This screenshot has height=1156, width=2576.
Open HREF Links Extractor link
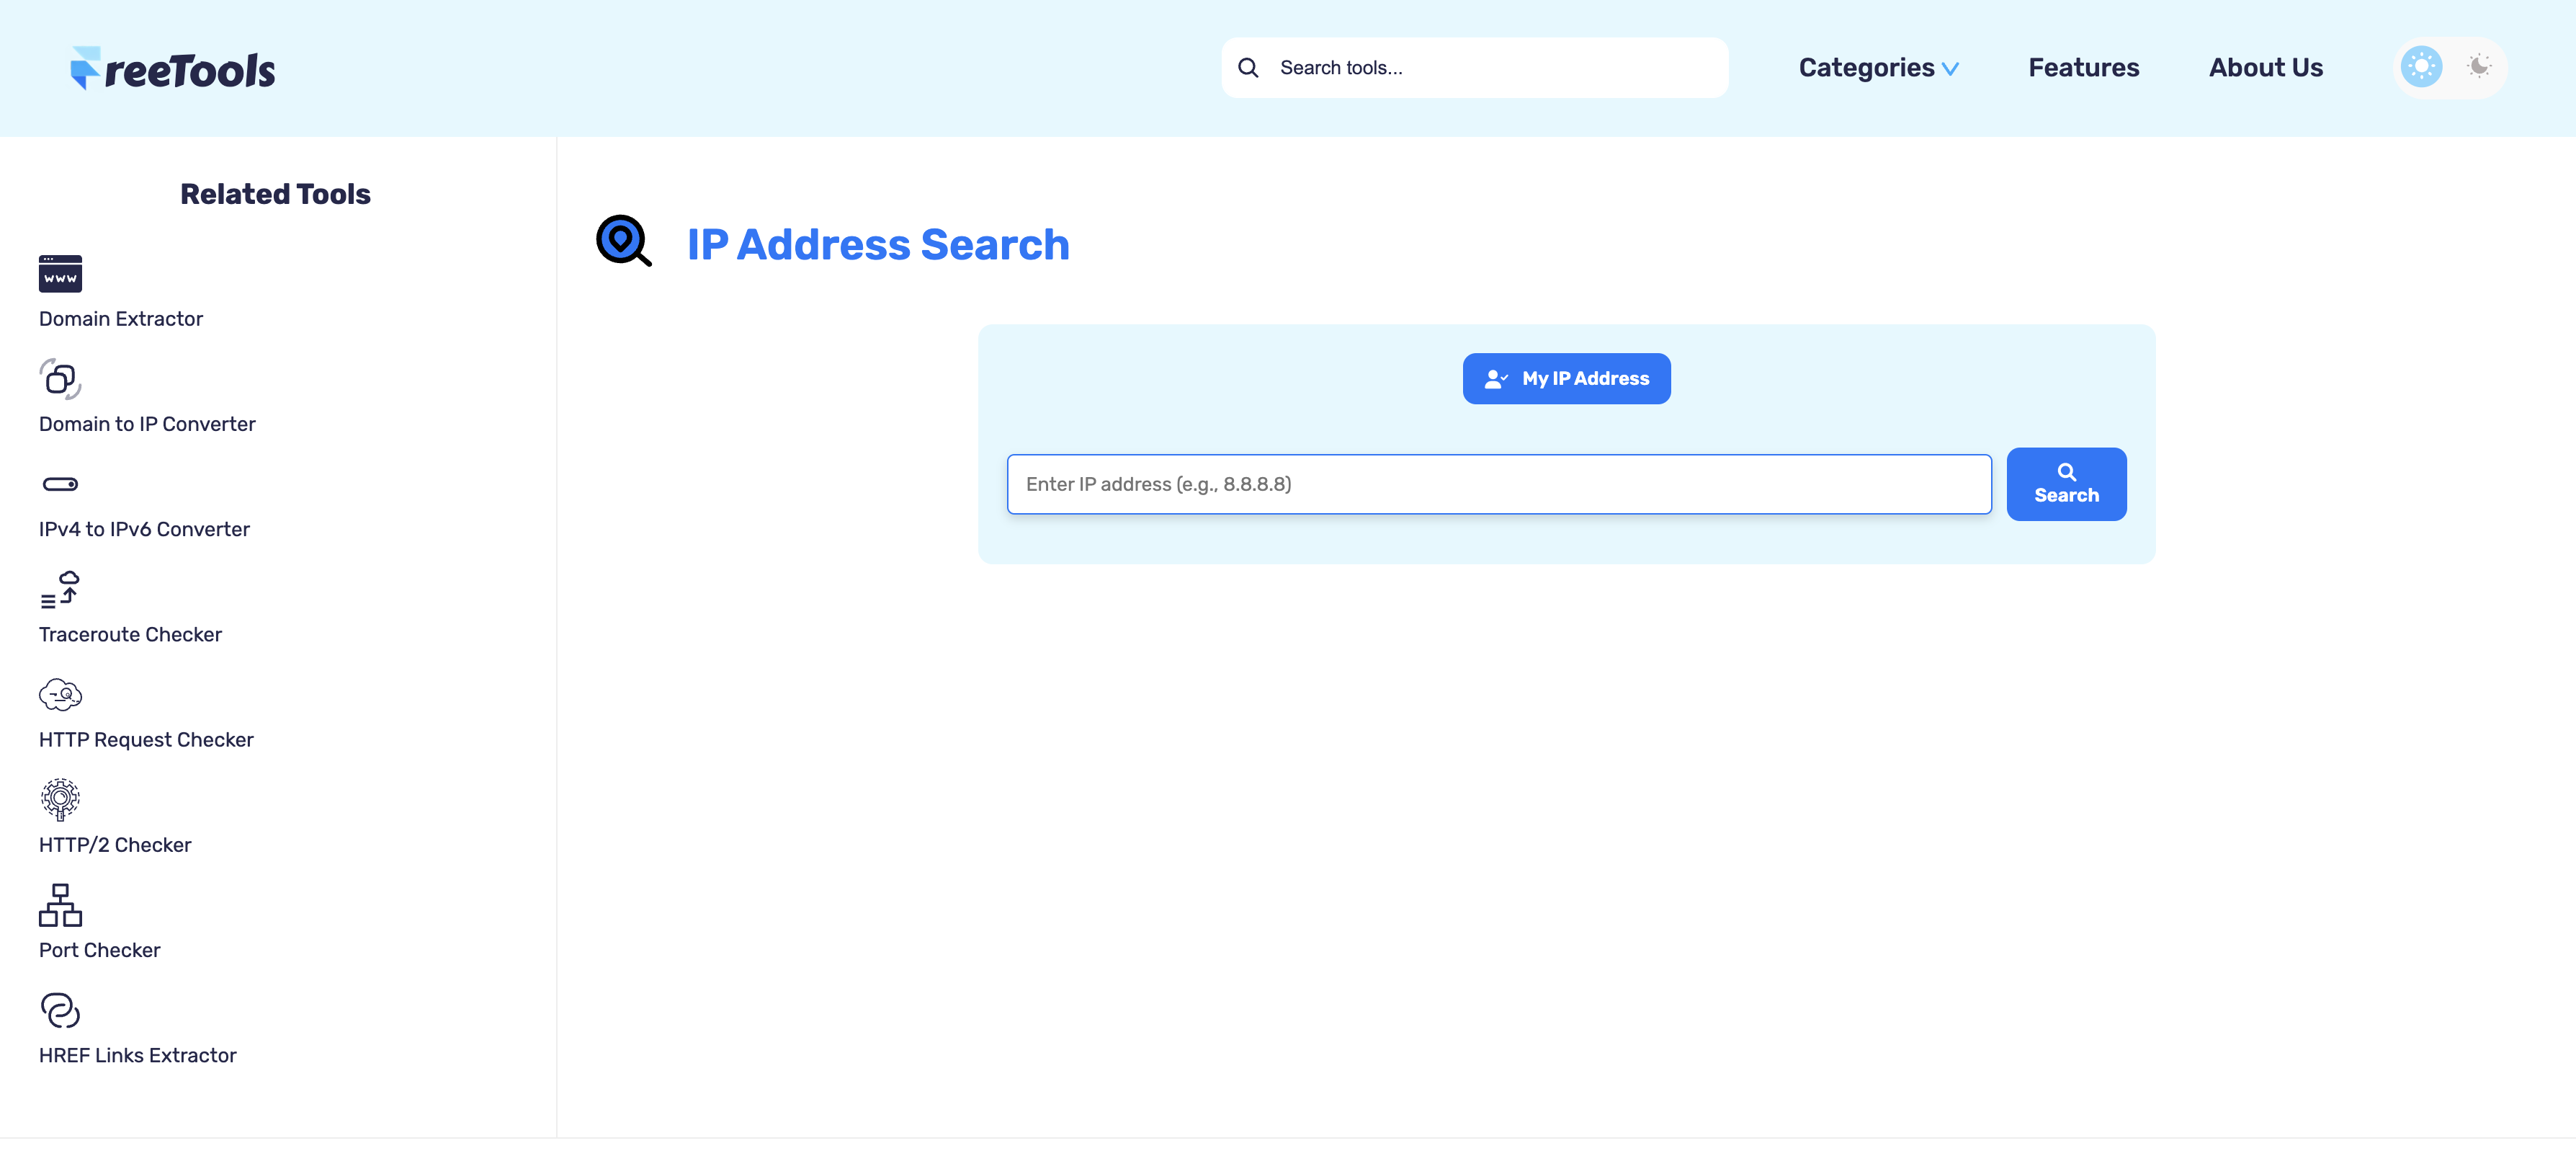pyautogui.click(x=137, y=1055)
